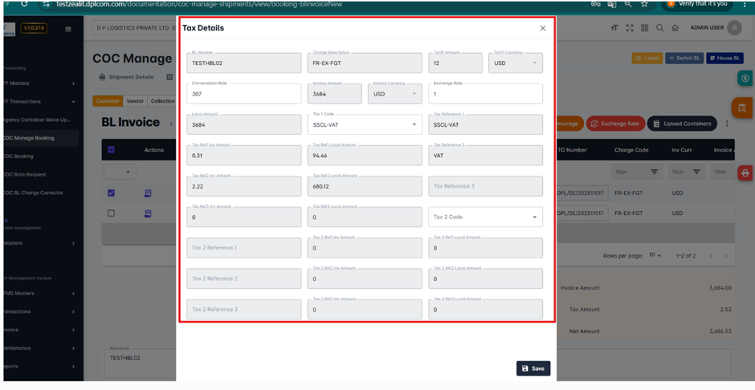Click the fullscreen expand icon
Viewport: 755px width, 390px height.
pyautogui.click(x=630, y=28)
